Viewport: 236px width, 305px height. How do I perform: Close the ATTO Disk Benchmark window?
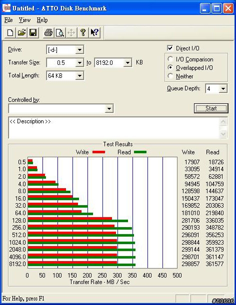(x=228, y=8)
